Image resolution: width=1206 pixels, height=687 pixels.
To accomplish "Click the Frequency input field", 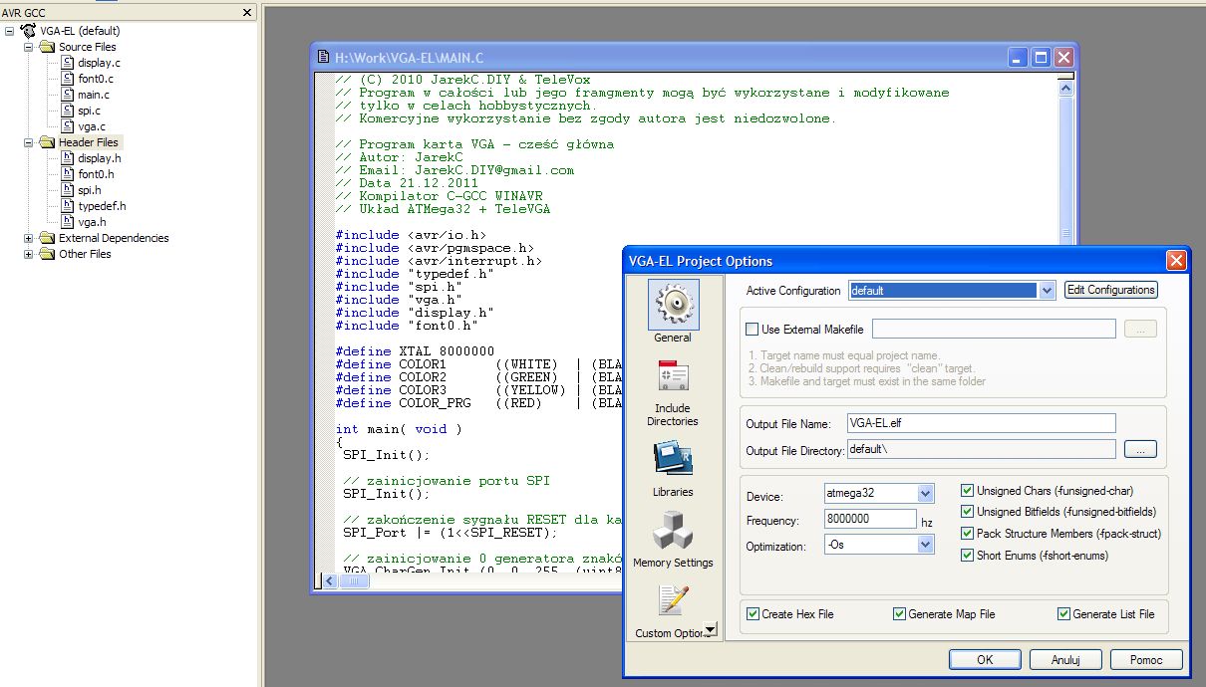I will tap(869, 519).
